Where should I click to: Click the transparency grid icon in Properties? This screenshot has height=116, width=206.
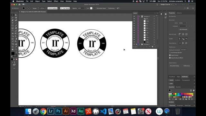[186, 34]
